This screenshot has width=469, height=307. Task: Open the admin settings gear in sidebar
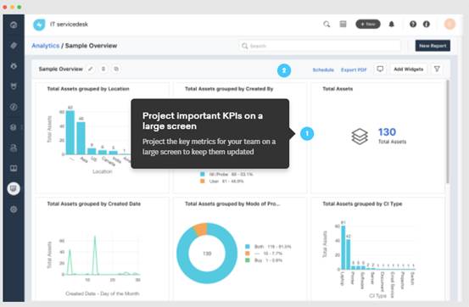pos(14,209)
